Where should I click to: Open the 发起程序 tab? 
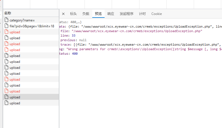[x=126, y=14]
